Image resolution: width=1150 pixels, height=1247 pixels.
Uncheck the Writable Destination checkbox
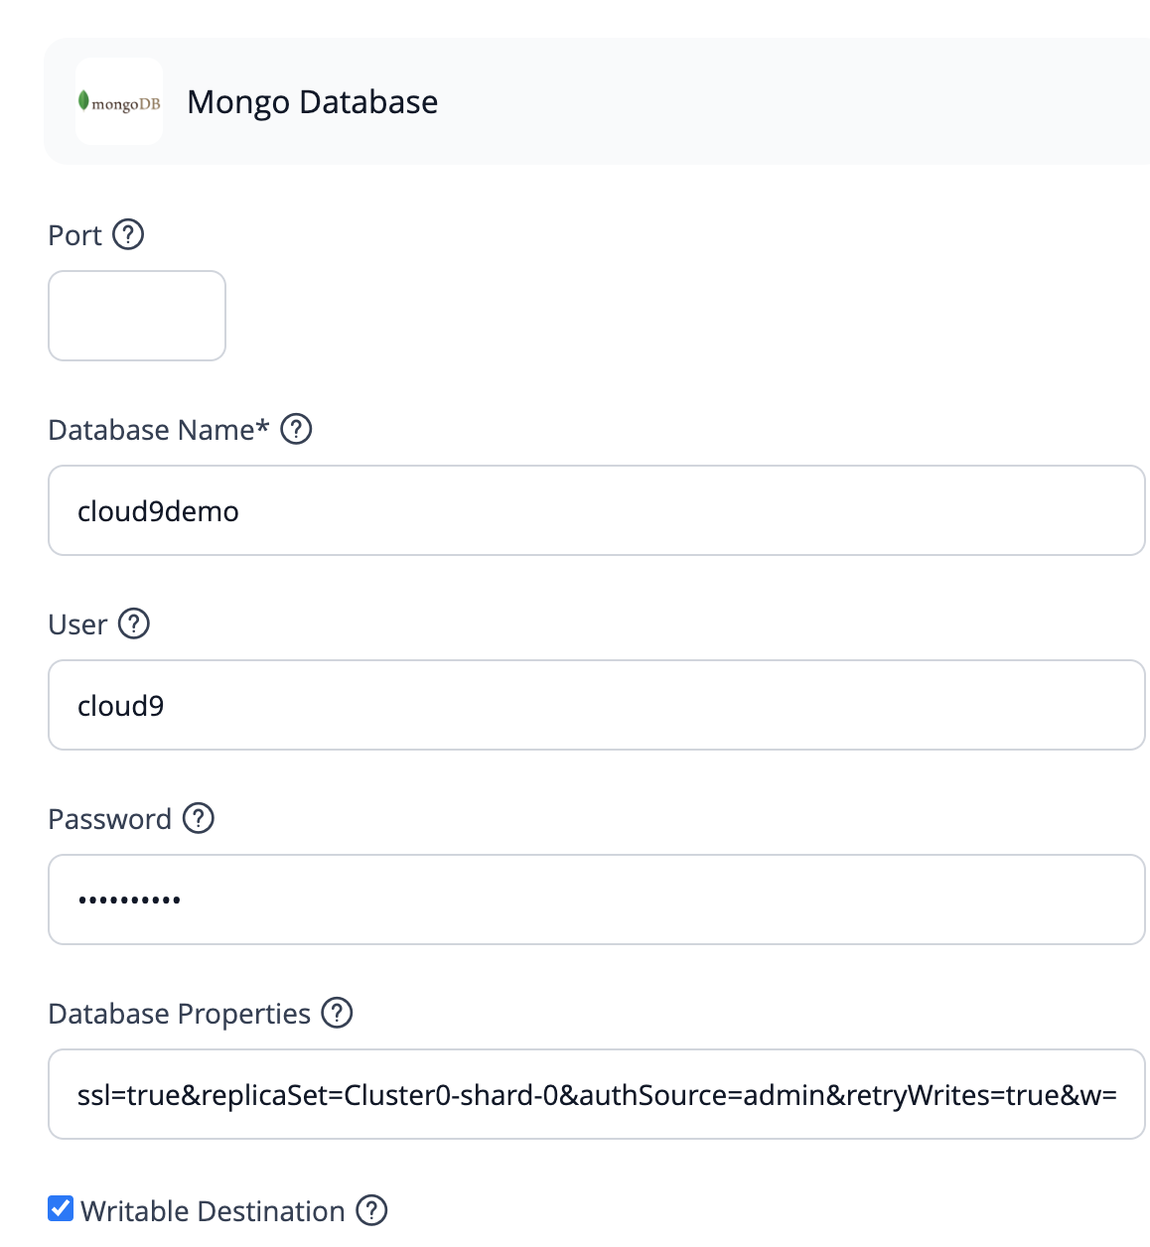(x=61, y=1209)
